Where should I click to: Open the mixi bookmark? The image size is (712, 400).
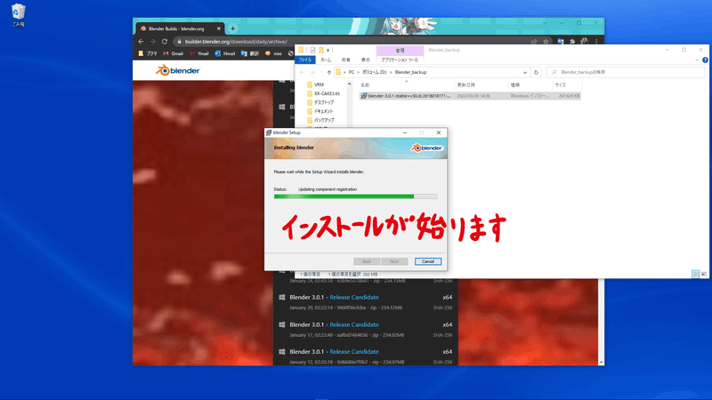tap(273, 53)
